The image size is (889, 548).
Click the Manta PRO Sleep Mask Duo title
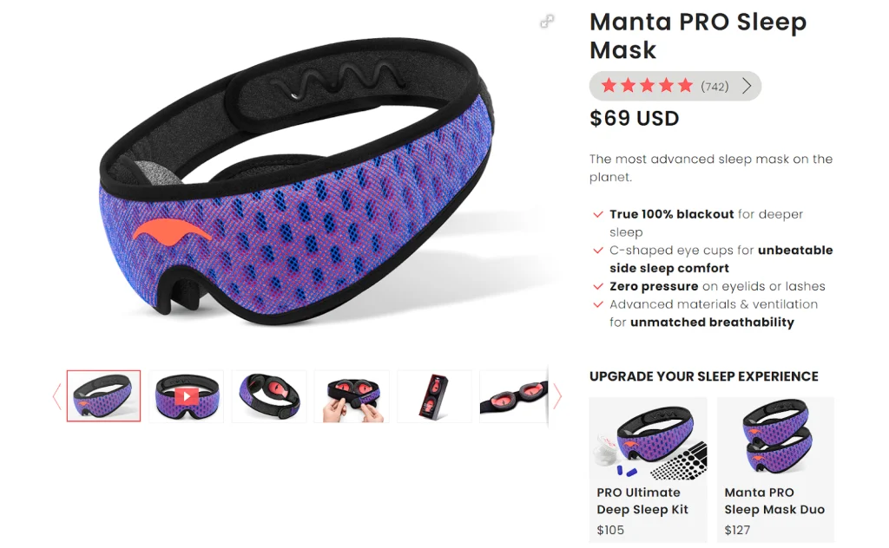coord(774,501)
